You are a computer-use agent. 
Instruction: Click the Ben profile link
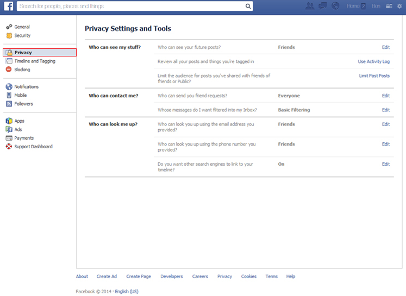[376, 6]
